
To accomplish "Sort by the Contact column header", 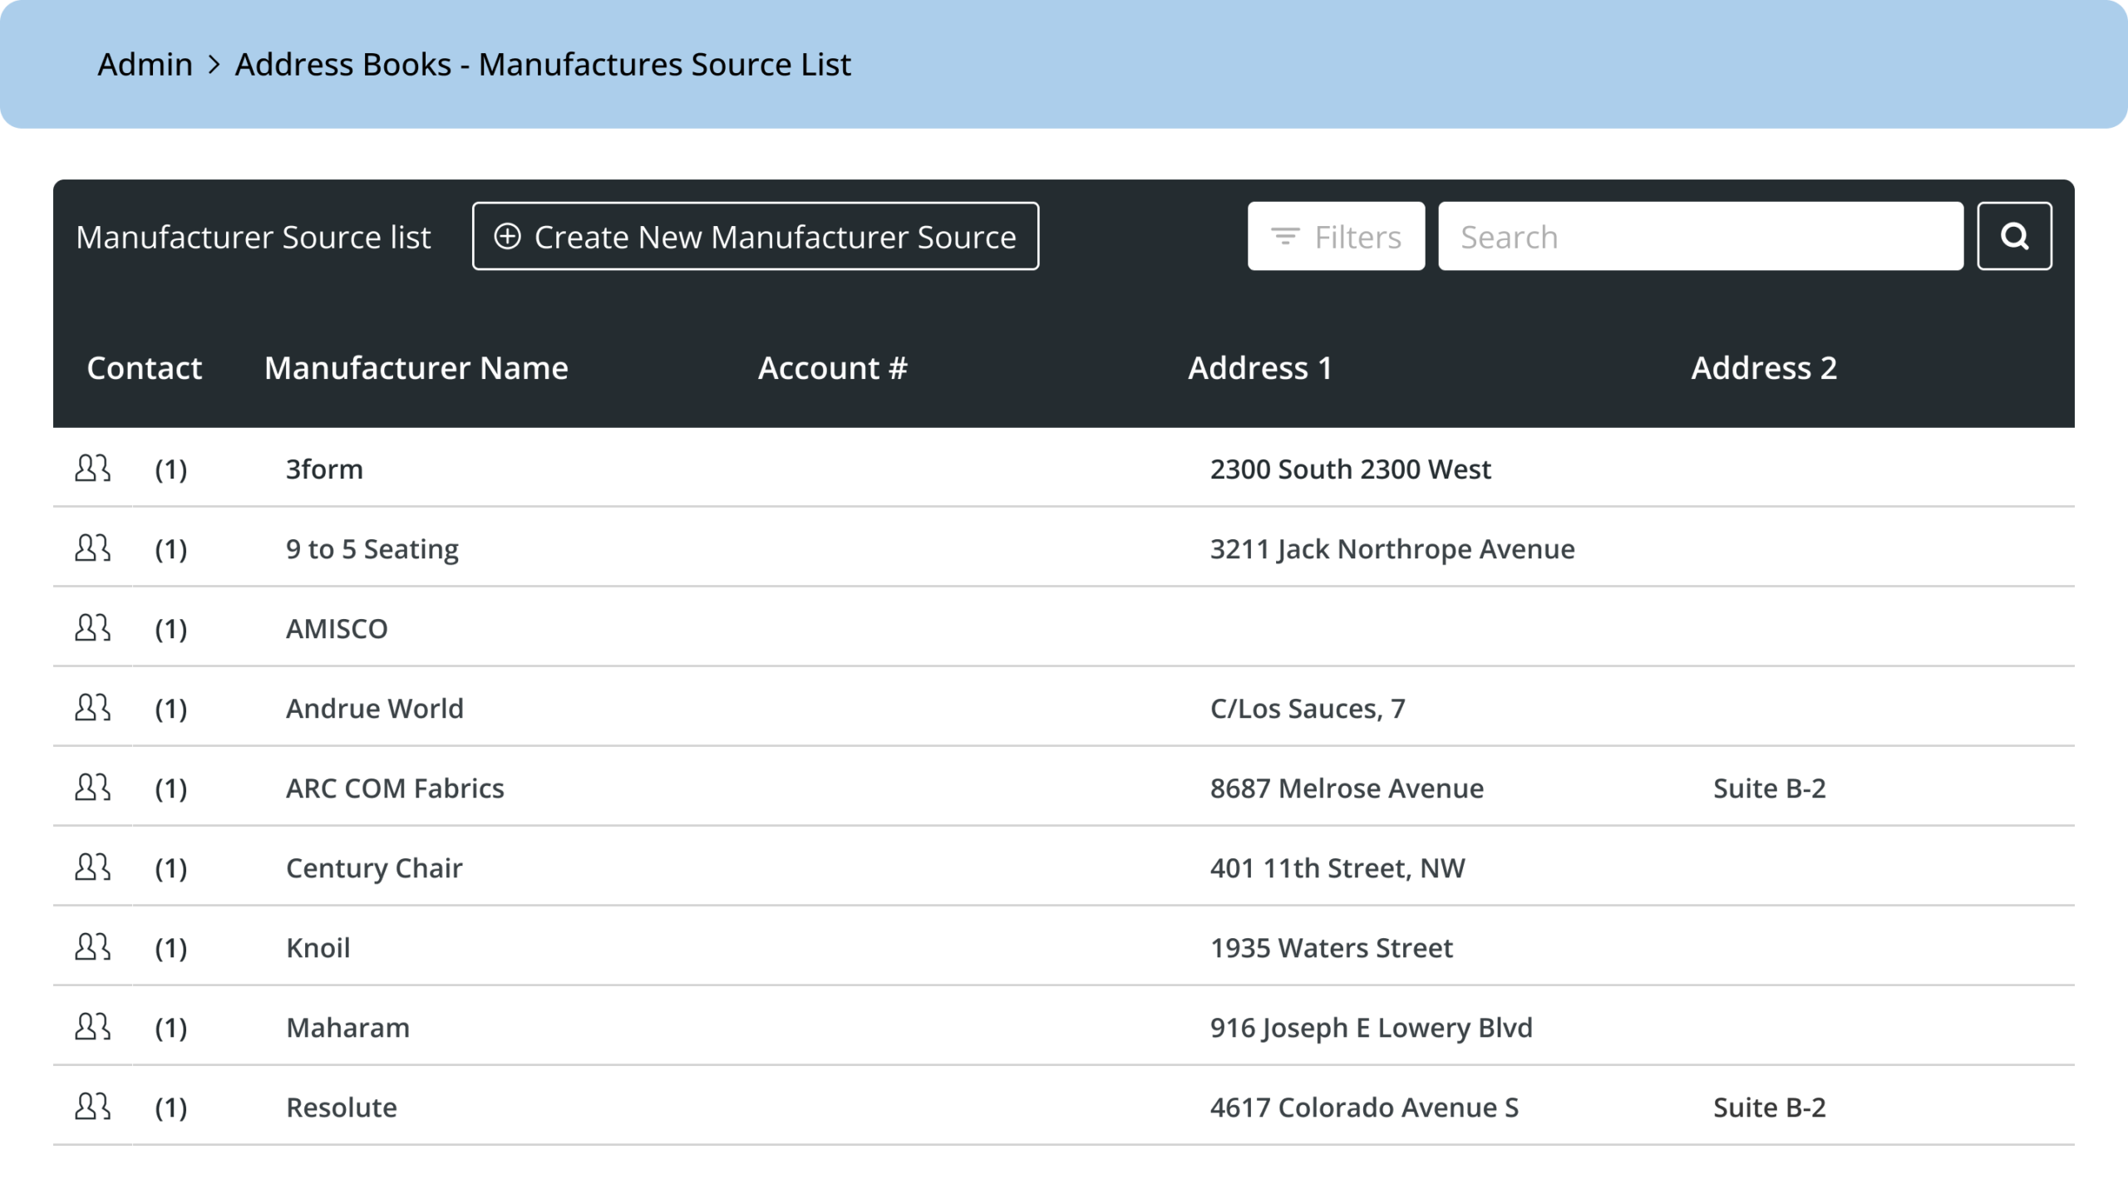I will [x=145, y=367].
